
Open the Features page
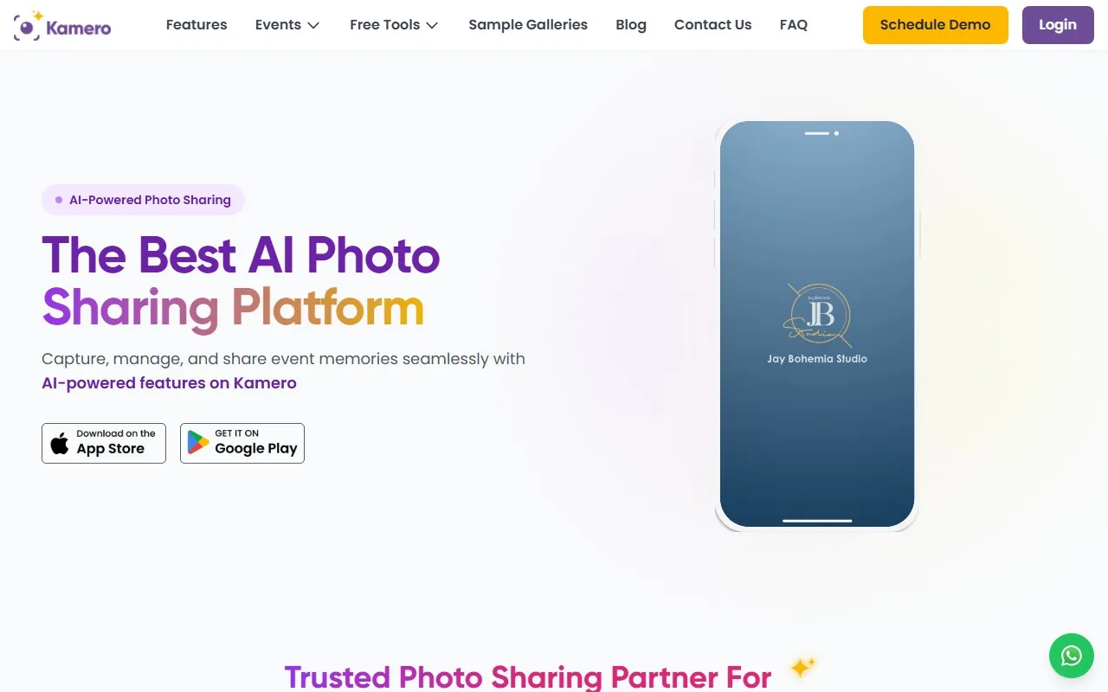tap(196, 25)
